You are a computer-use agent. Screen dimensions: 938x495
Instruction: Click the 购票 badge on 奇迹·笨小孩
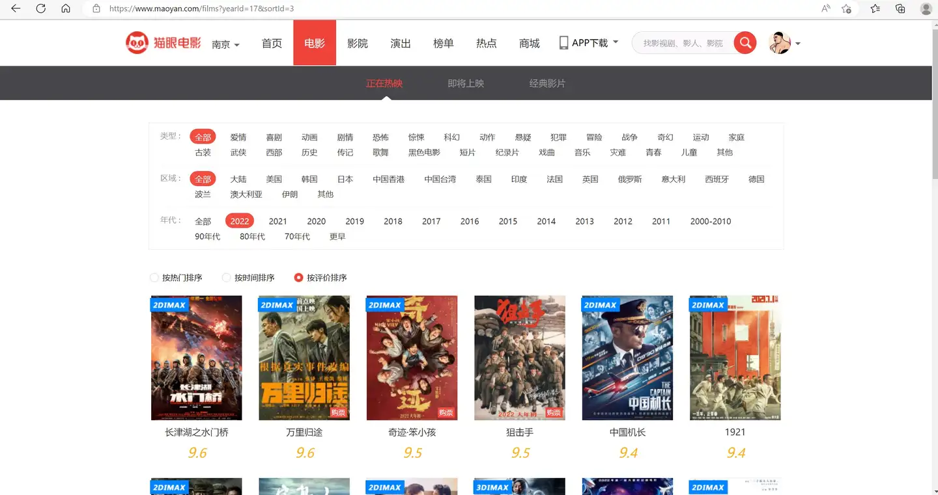point(446,412)
